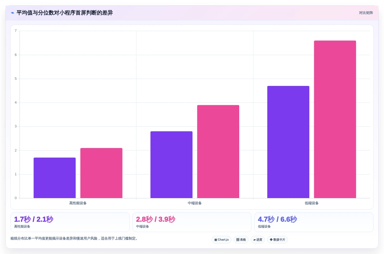Open the 2.8秒 / 3.9秒 data card

(192, 222)
